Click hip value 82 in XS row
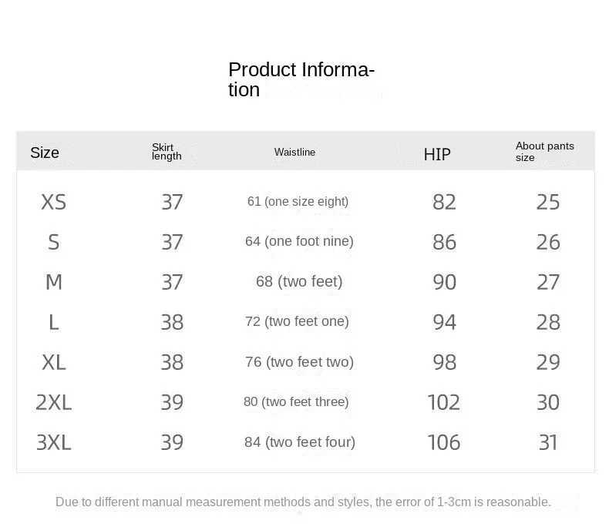Screen dimensions: 609x527 click(445, 202)
